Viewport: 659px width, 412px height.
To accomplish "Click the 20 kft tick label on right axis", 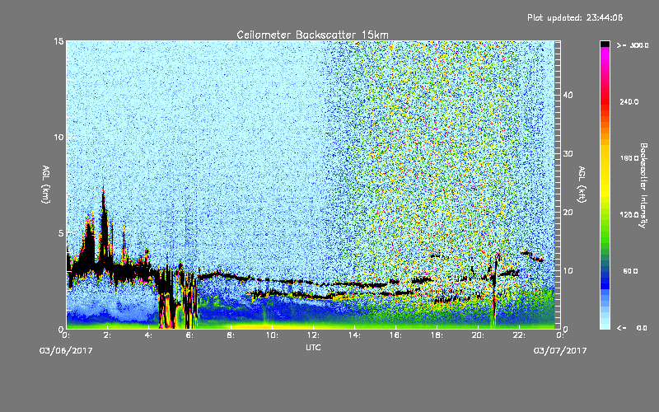I will [x=568, y=213].
